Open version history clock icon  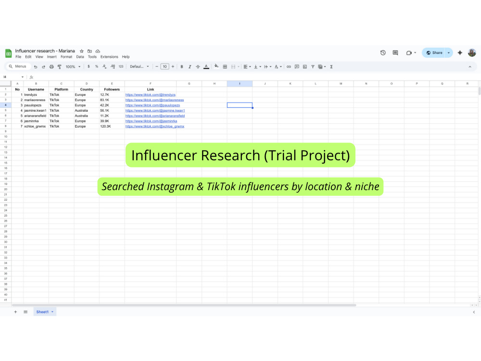click(383, 53)
